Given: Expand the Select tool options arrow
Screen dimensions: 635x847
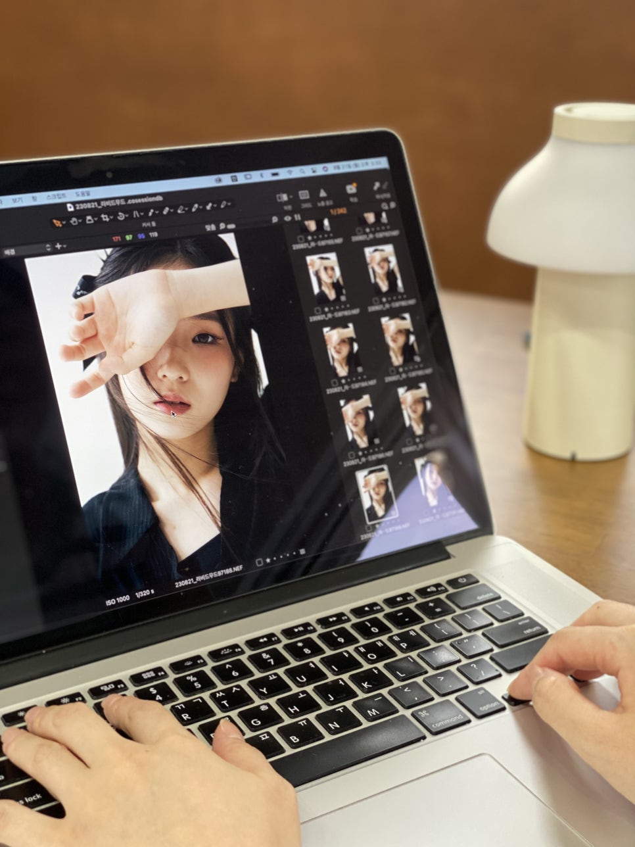Looking at the screenshot, I should pos(64,223).
